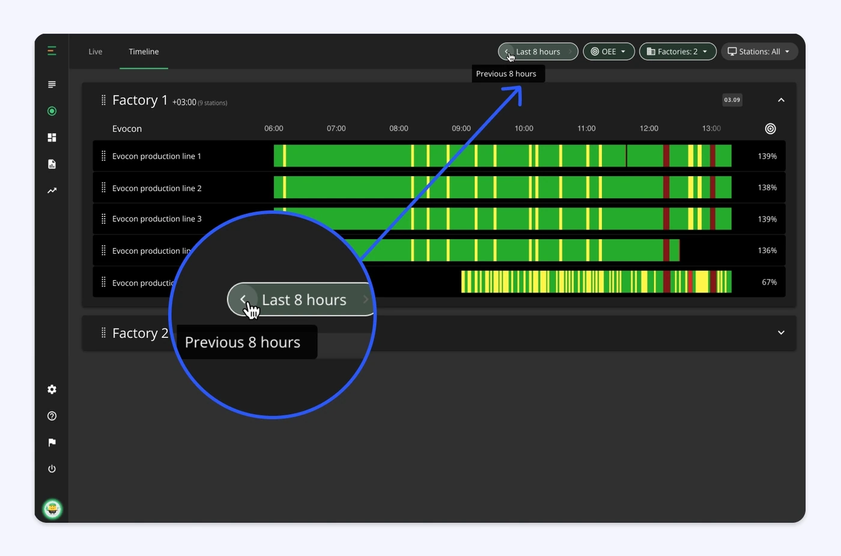Image resolution: width=841 pixels, height=556 pixels.
Task: Open the settings gear icon
Action: (x=52, y=390)
